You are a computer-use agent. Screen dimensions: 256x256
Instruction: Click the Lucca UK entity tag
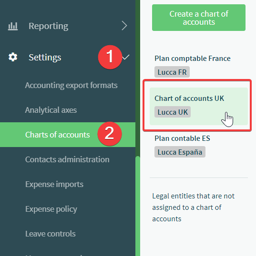(173, 112)
